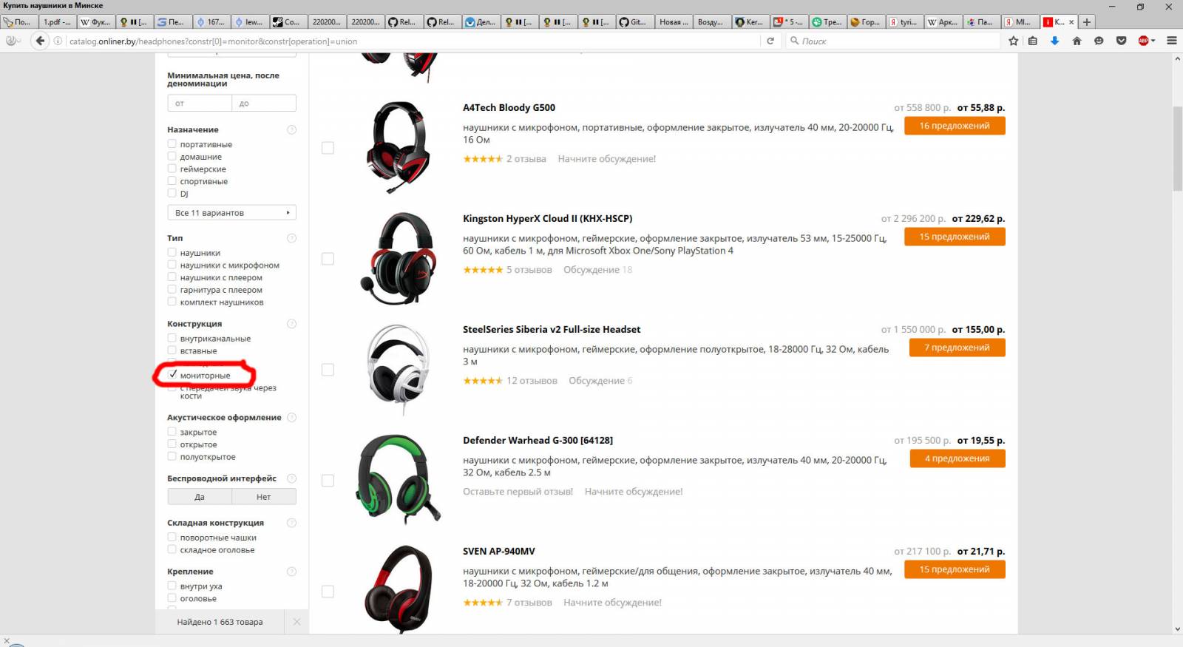The height and width of the screenshot is (647, 1183).
Task: Show help for Беспроводной интерфейс filter
Action: [x=291, y=478]
